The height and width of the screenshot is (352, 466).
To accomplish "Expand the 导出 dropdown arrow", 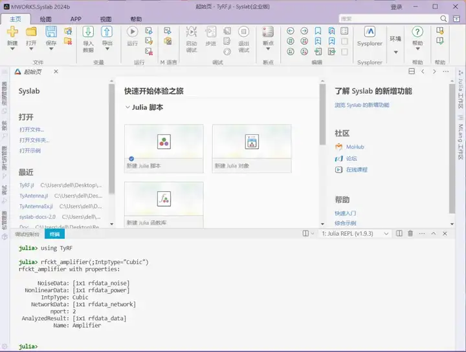I will (x=107, y=49).
